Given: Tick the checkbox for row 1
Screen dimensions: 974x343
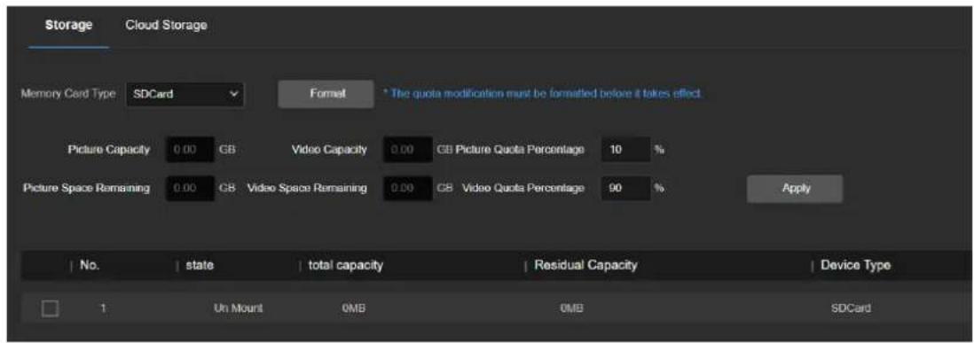Looking at the screenshot, I should point(50,307).
